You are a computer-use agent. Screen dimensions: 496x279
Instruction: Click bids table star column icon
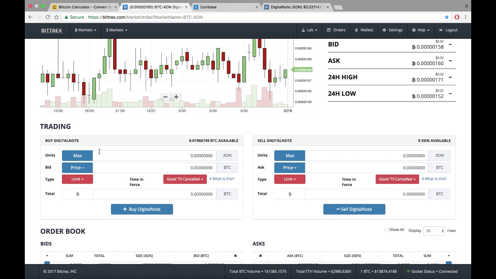(x=235, y=256)
